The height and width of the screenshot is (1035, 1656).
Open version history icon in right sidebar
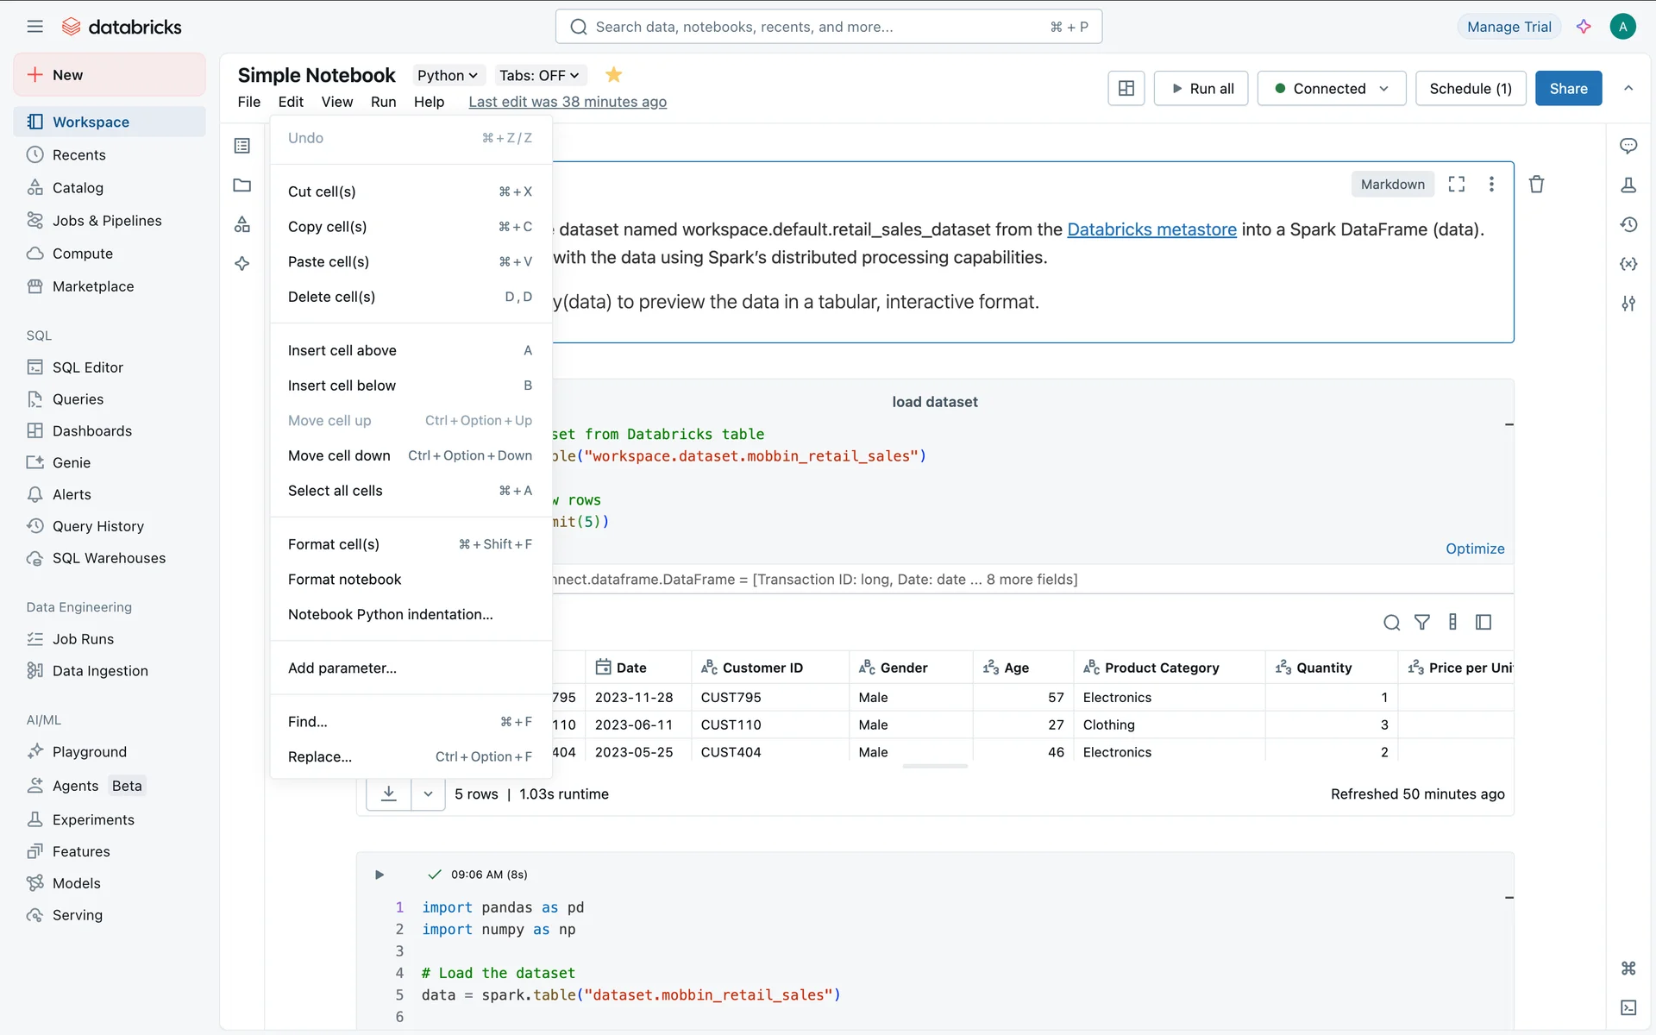(x=1628, y=224)
